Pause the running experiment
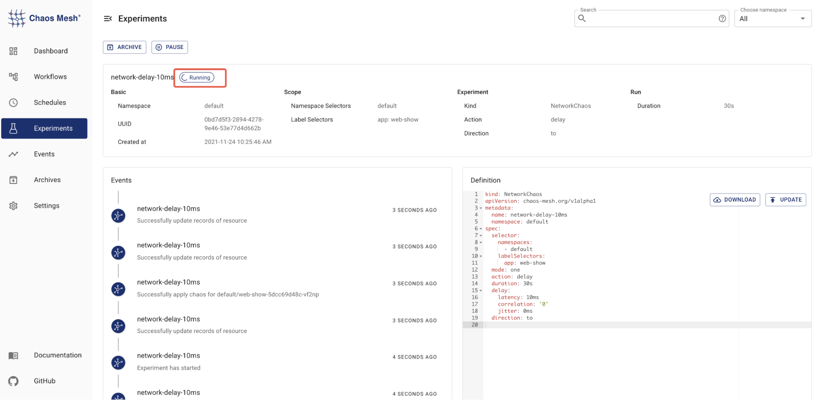Viewport: 817px width, 400px height. pos(170,47)
